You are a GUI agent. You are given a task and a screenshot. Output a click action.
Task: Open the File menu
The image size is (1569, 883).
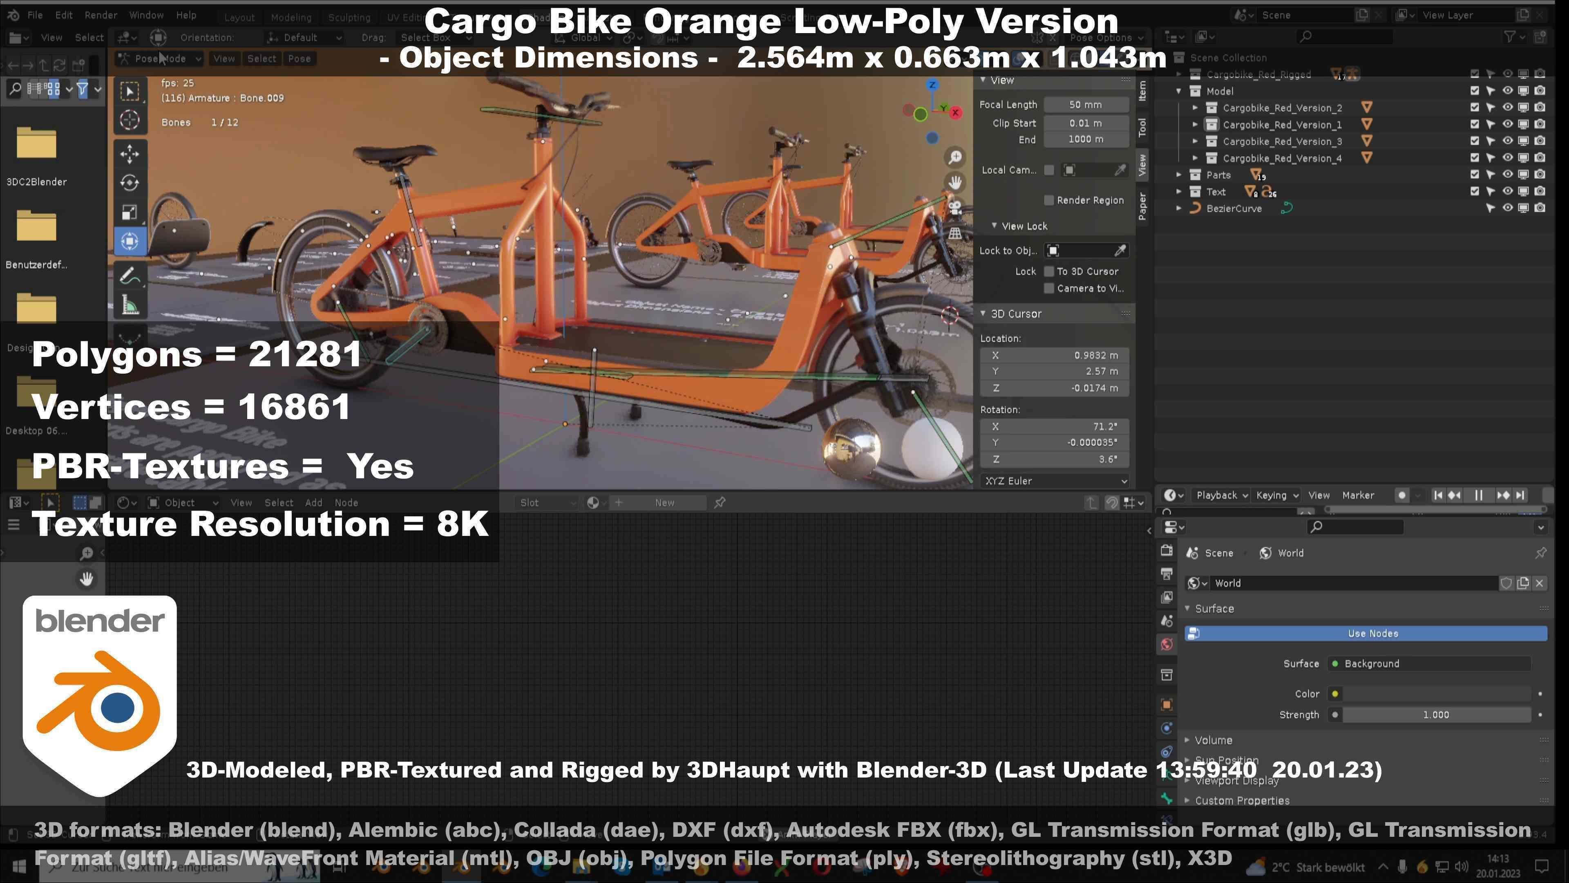tap(35, 15)
